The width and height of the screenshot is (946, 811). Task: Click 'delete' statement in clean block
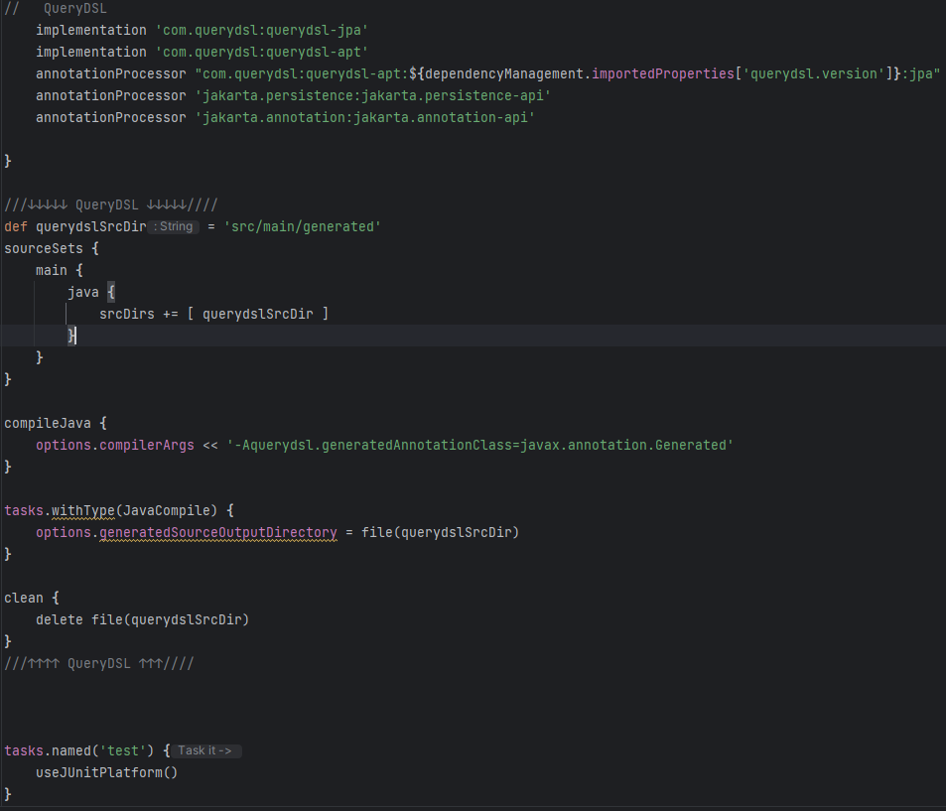pos(60,619)
